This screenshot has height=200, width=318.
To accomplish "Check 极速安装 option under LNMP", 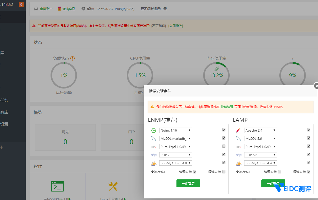I will click(x=224, y=172).
